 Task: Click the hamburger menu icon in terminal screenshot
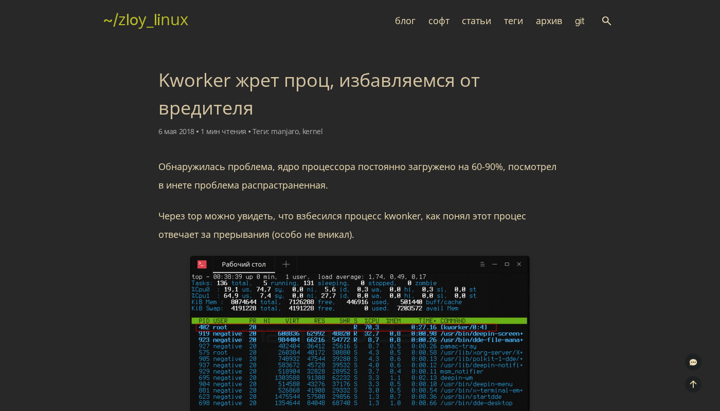482,264
